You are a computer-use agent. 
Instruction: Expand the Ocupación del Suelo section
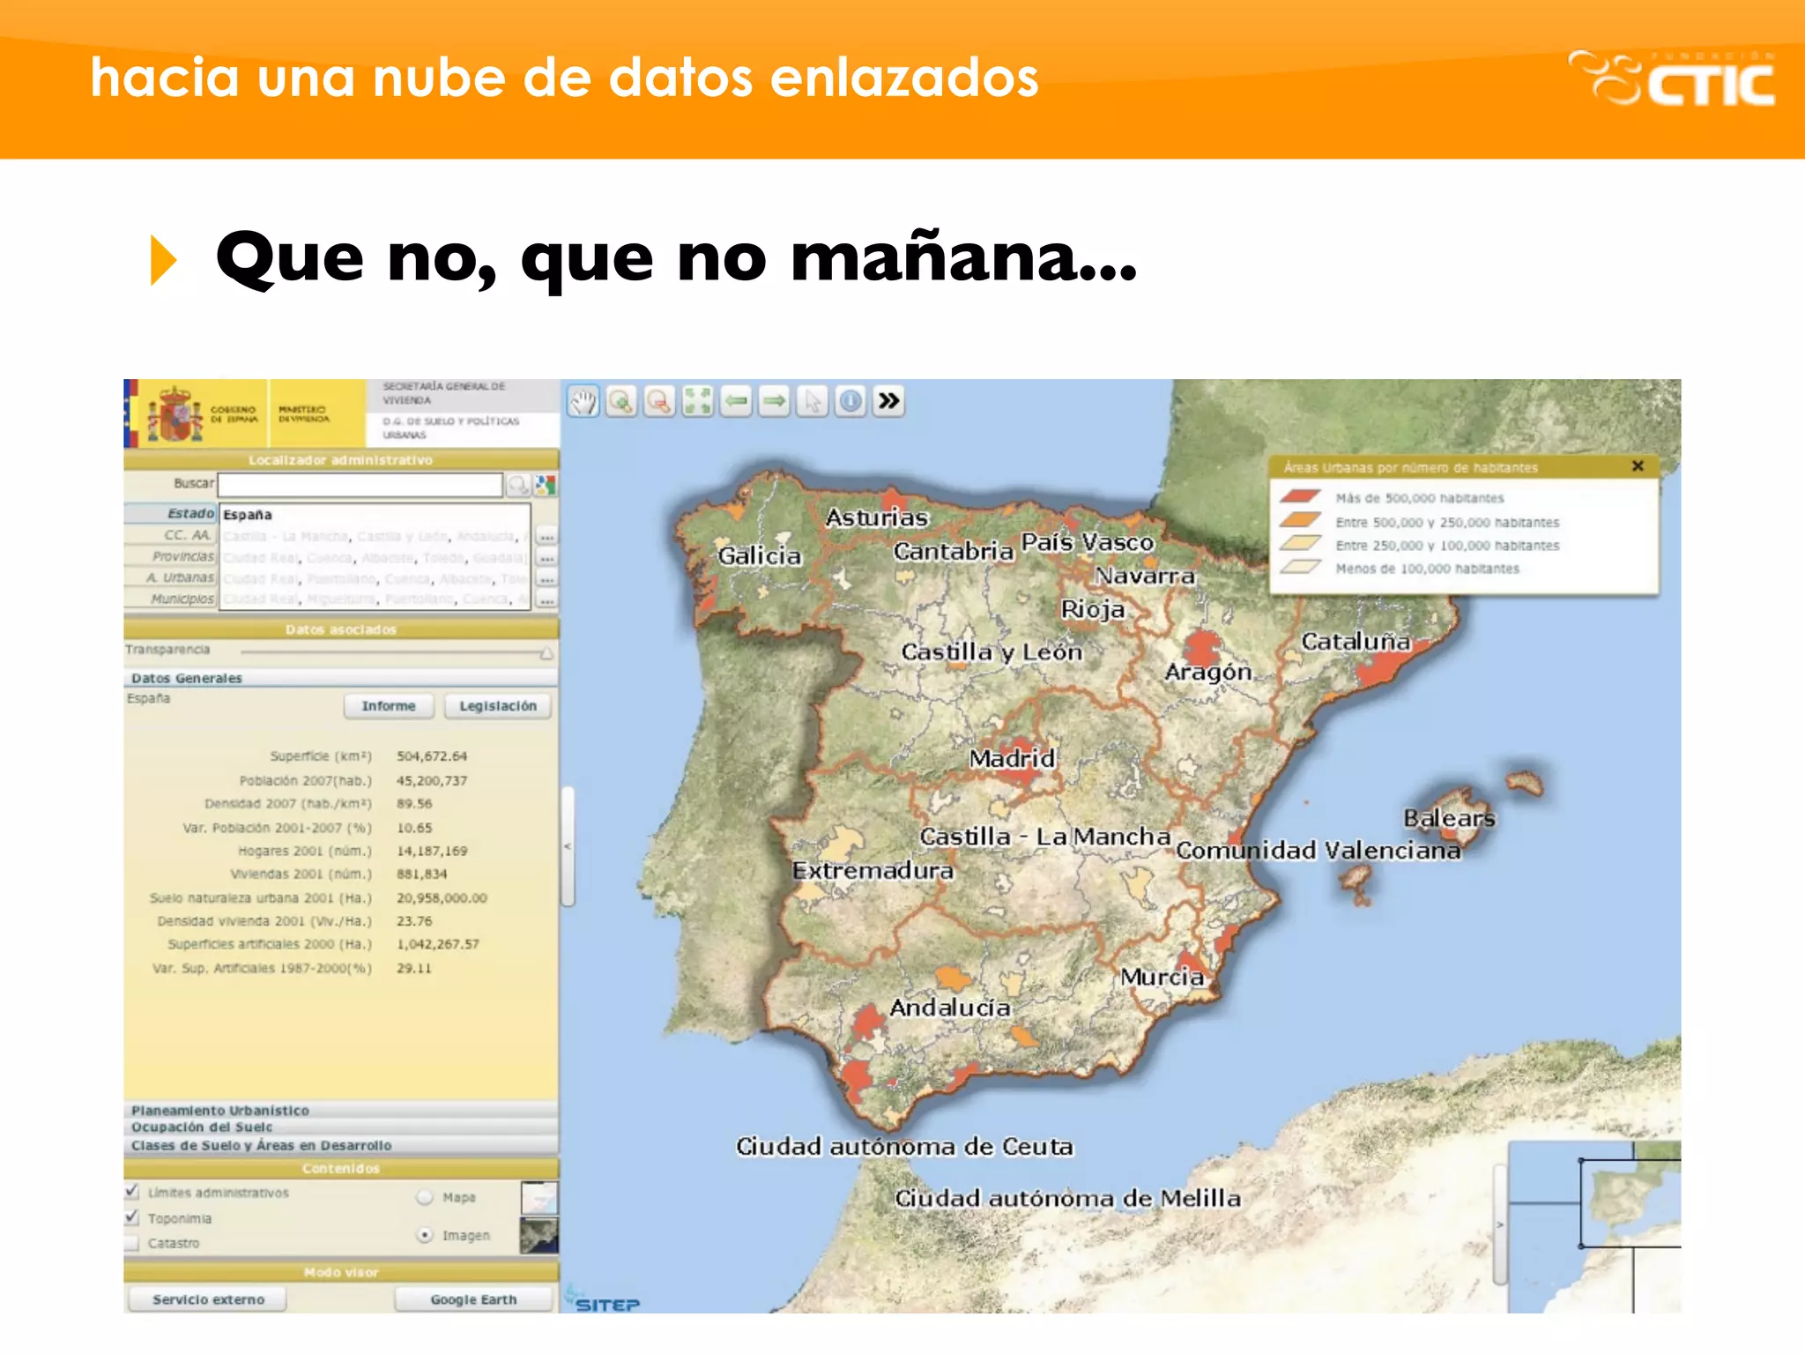[x=341, y=1127]
